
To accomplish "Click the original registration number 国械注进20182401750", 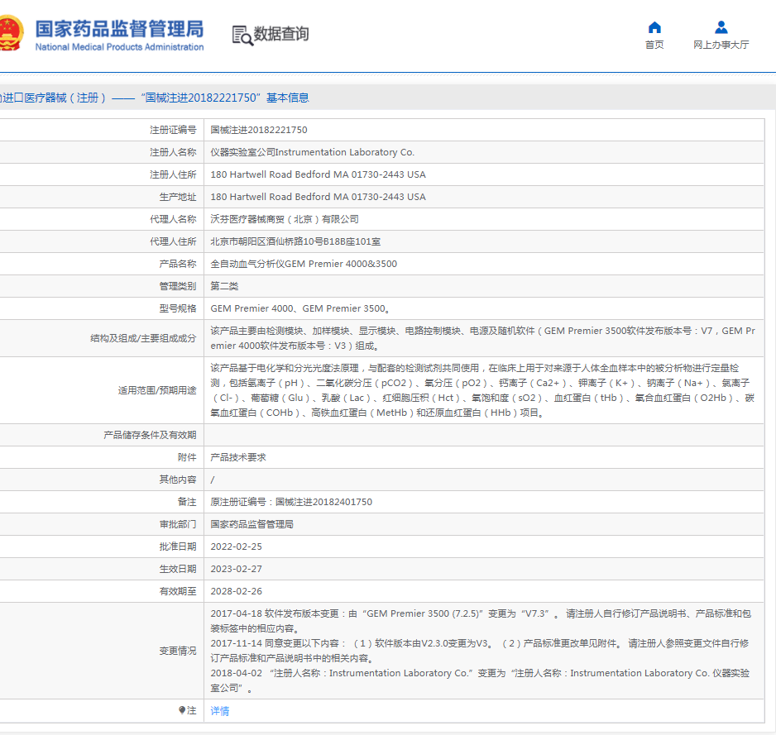I will click(x=323, y=502).
